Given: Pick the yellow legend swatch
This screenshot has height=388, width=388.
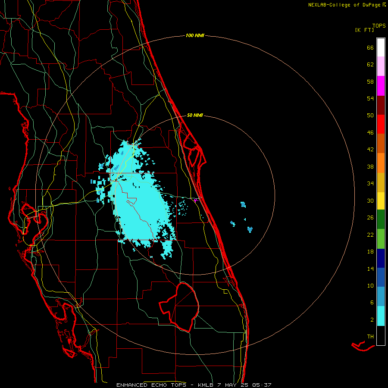Looking at the screenshot, I should [x=381, y=201].
